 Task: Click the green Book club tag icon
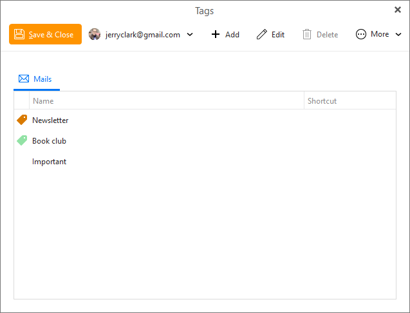coord(22,140)
